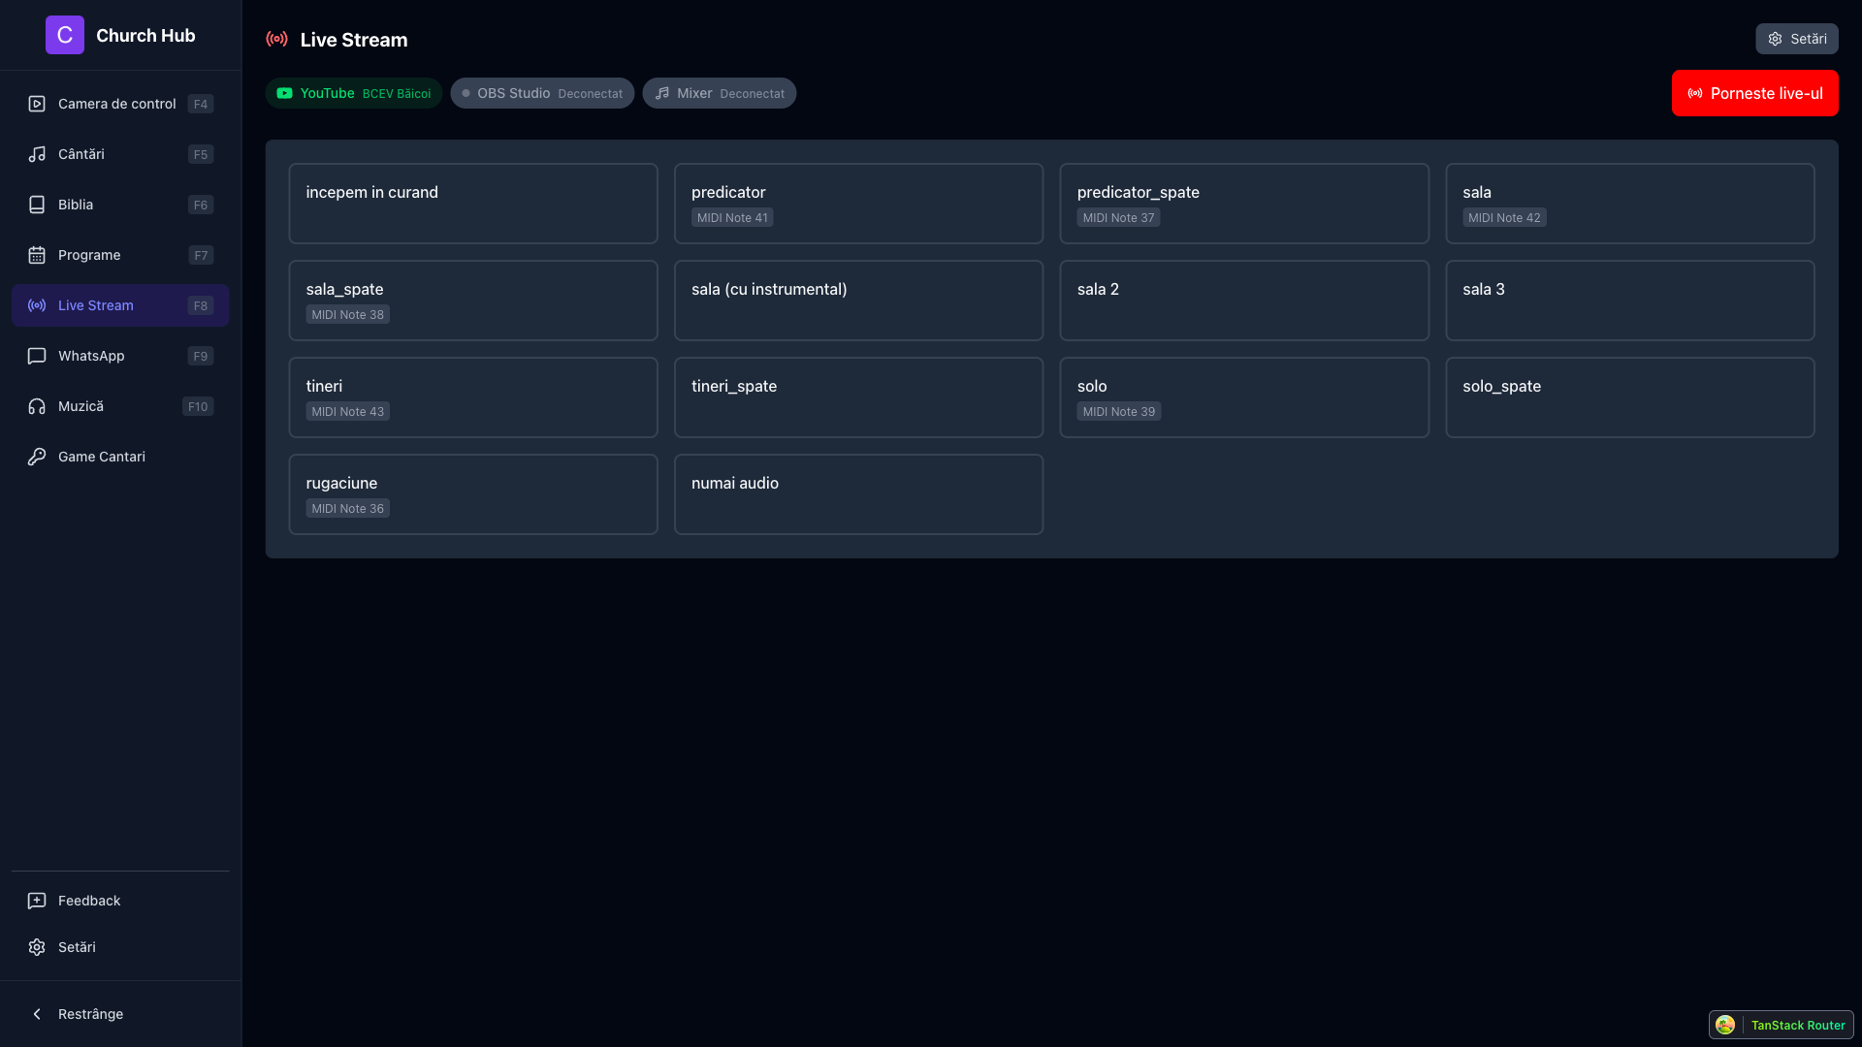Screen dimensions: 1862x1047
Task: Activate the rugaciune scene card
Action: point(472,493)
